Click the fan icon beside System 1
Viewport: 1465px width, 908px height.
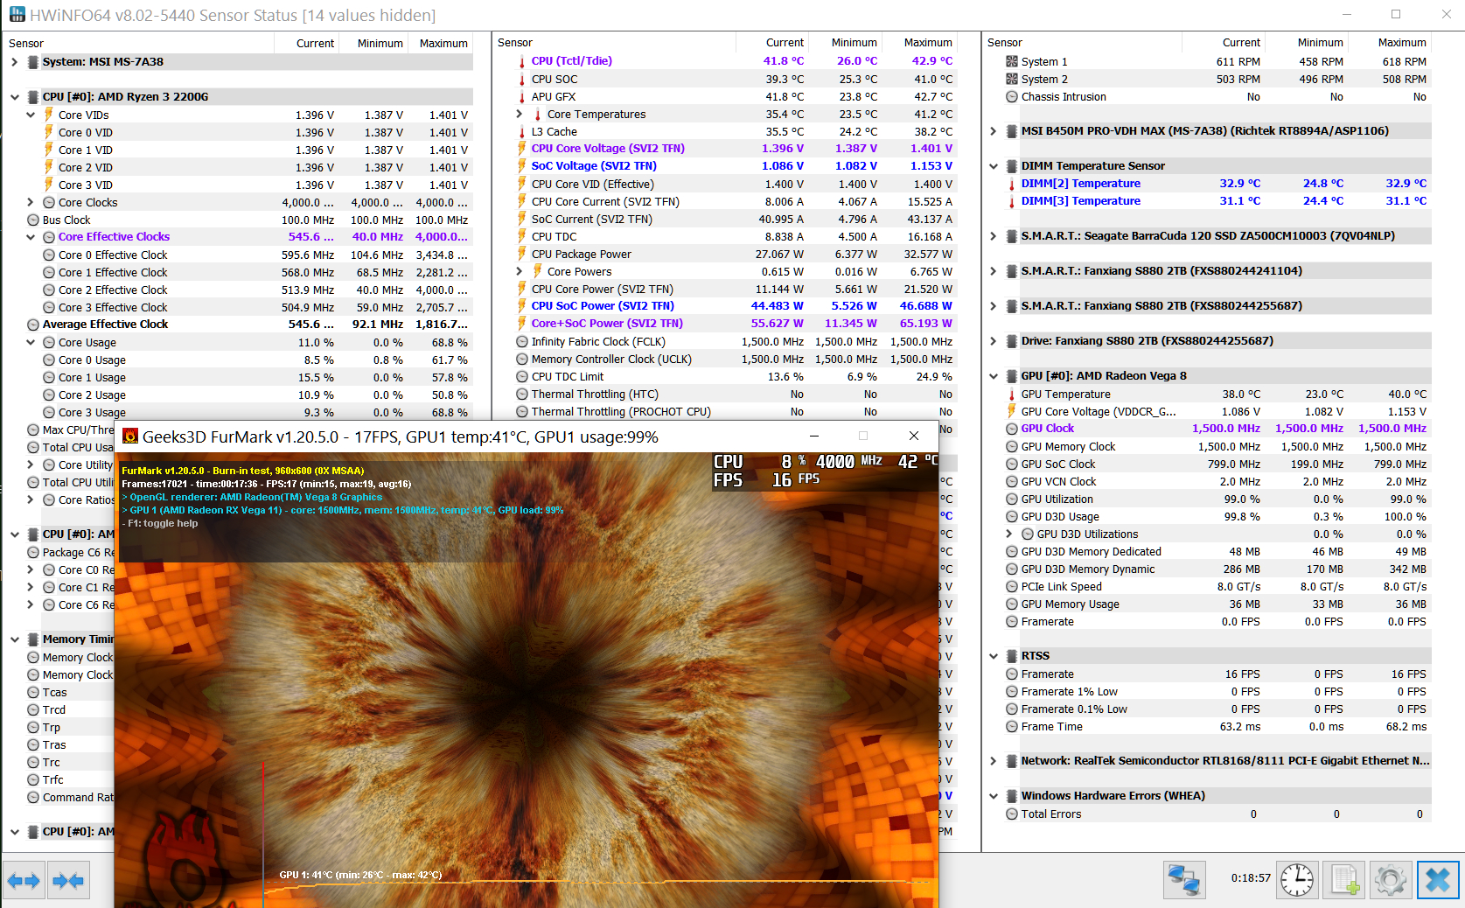(x=1012, y=61)
